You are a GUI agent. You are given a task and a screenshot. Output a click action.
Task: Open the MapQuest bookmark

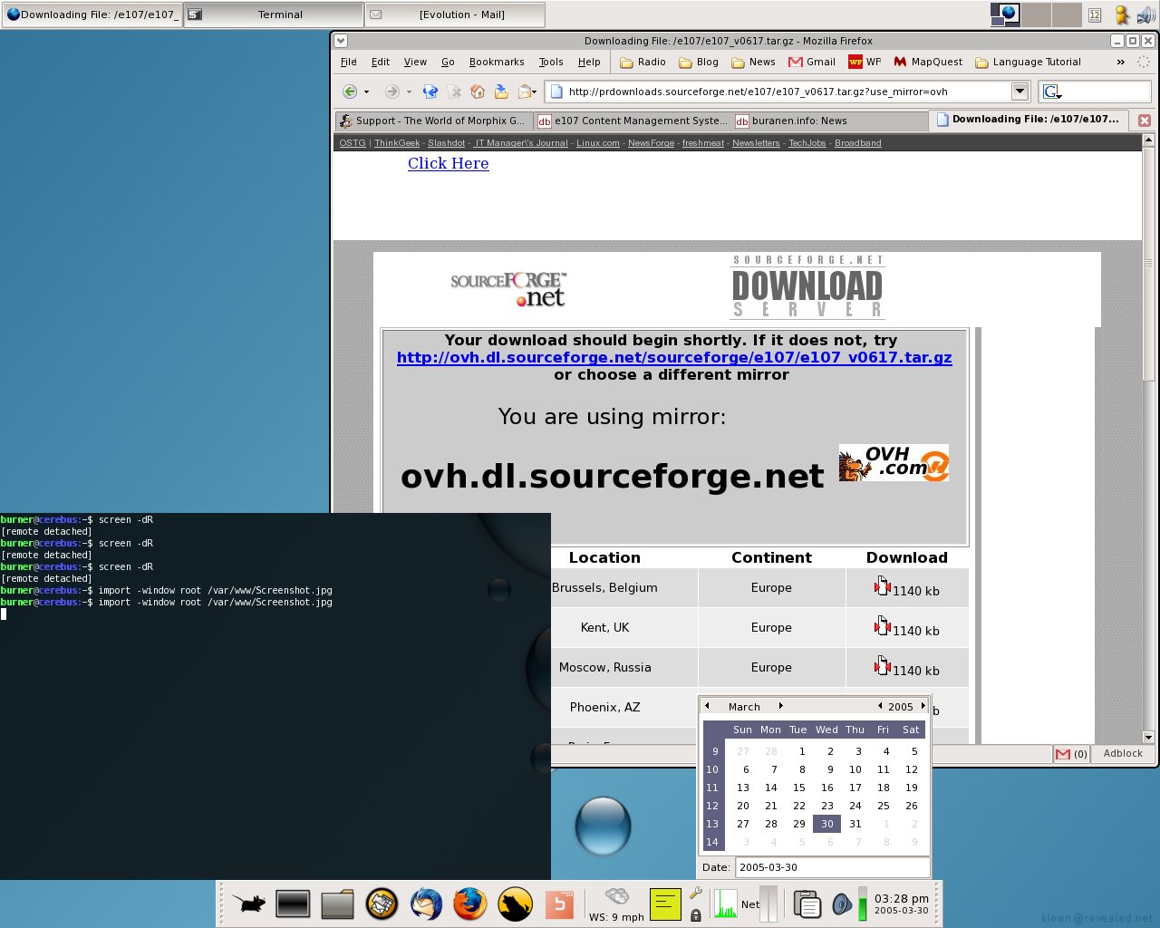click(x=928, y=62)
